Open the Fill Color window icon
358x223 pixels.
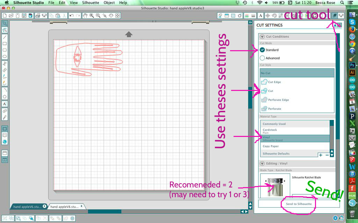click(x=227, y=15)
